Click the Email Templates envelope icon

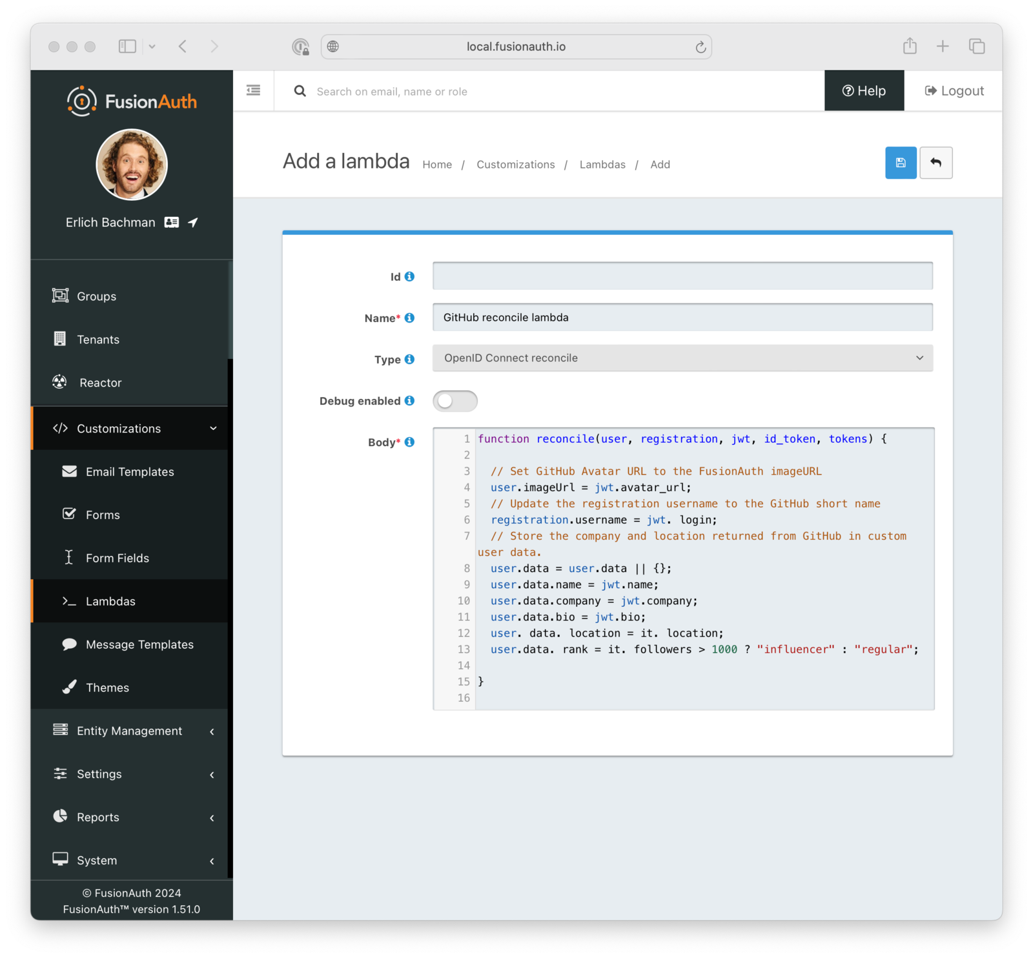click(69, 471)
